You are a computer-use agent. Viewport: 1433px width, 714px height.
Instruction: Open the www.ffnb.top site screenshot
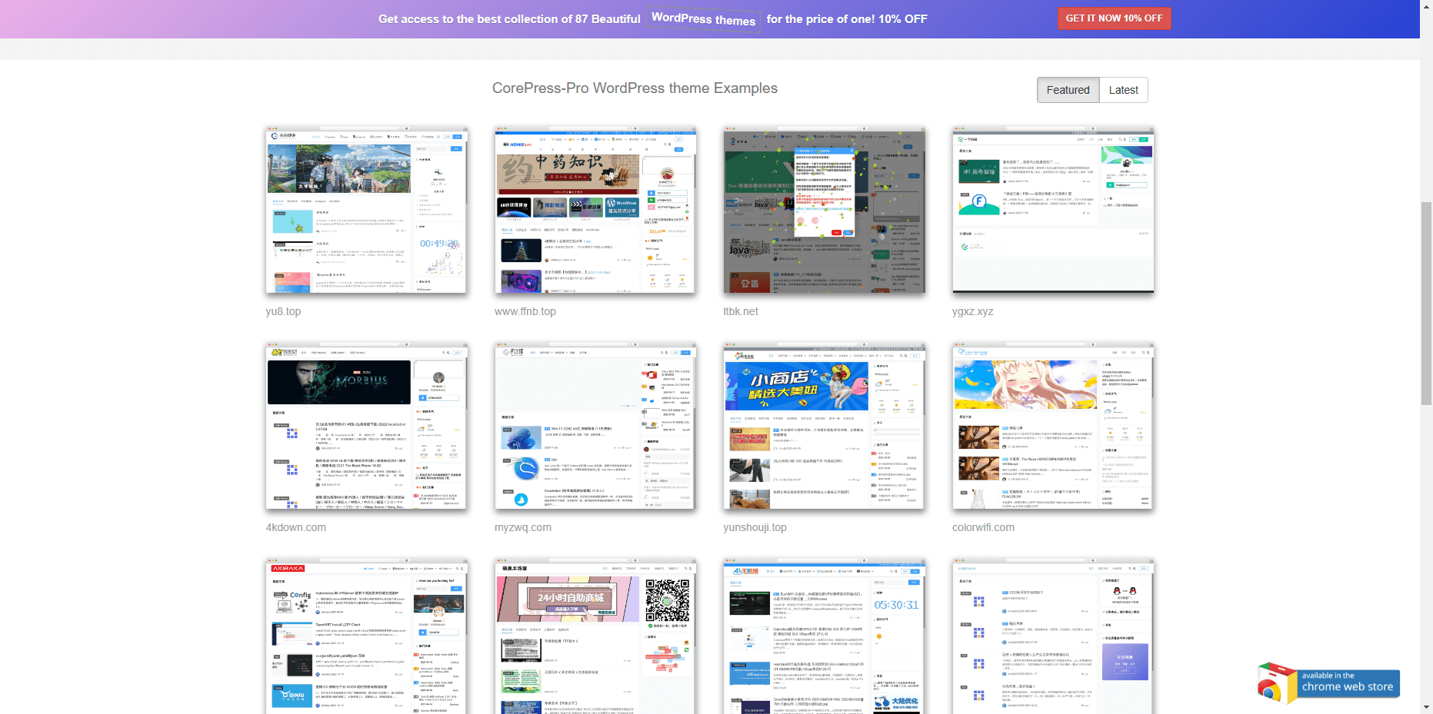(595, 211)
